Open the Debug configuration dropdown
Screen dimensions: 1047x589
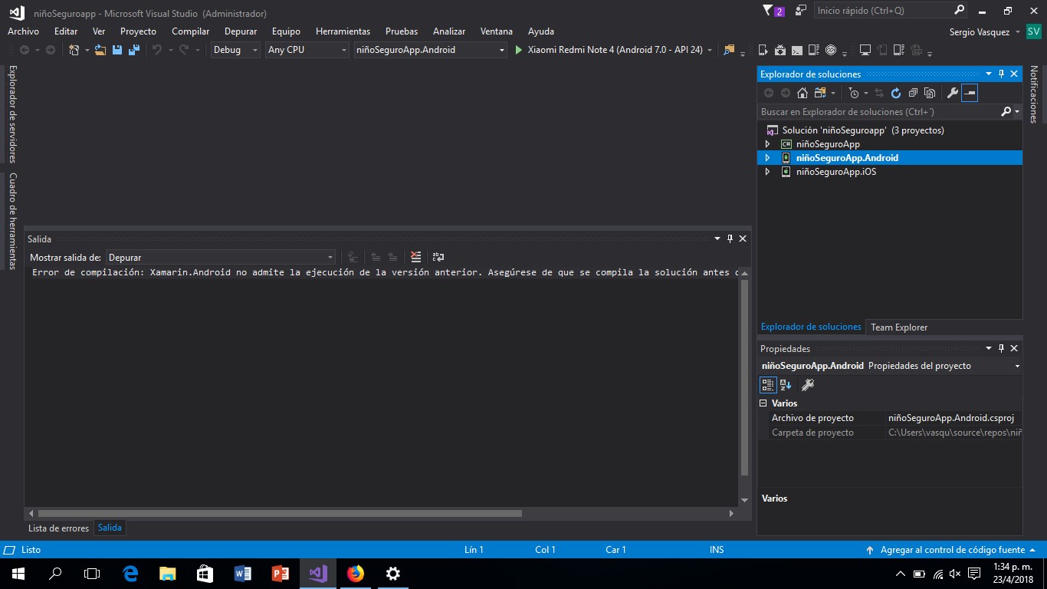pyautogui.click(x=235, y=50)
